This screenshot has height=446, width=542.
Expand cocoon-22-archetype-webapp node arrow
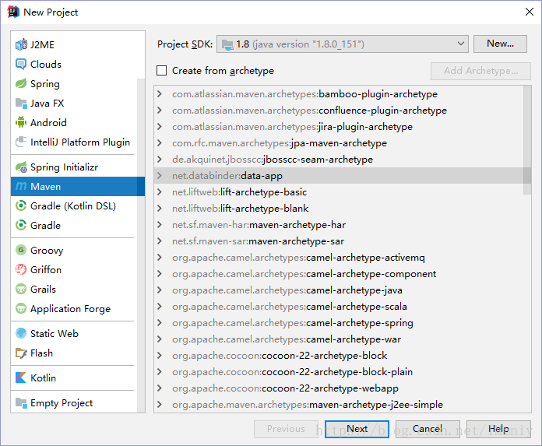(x=160, y=388)
